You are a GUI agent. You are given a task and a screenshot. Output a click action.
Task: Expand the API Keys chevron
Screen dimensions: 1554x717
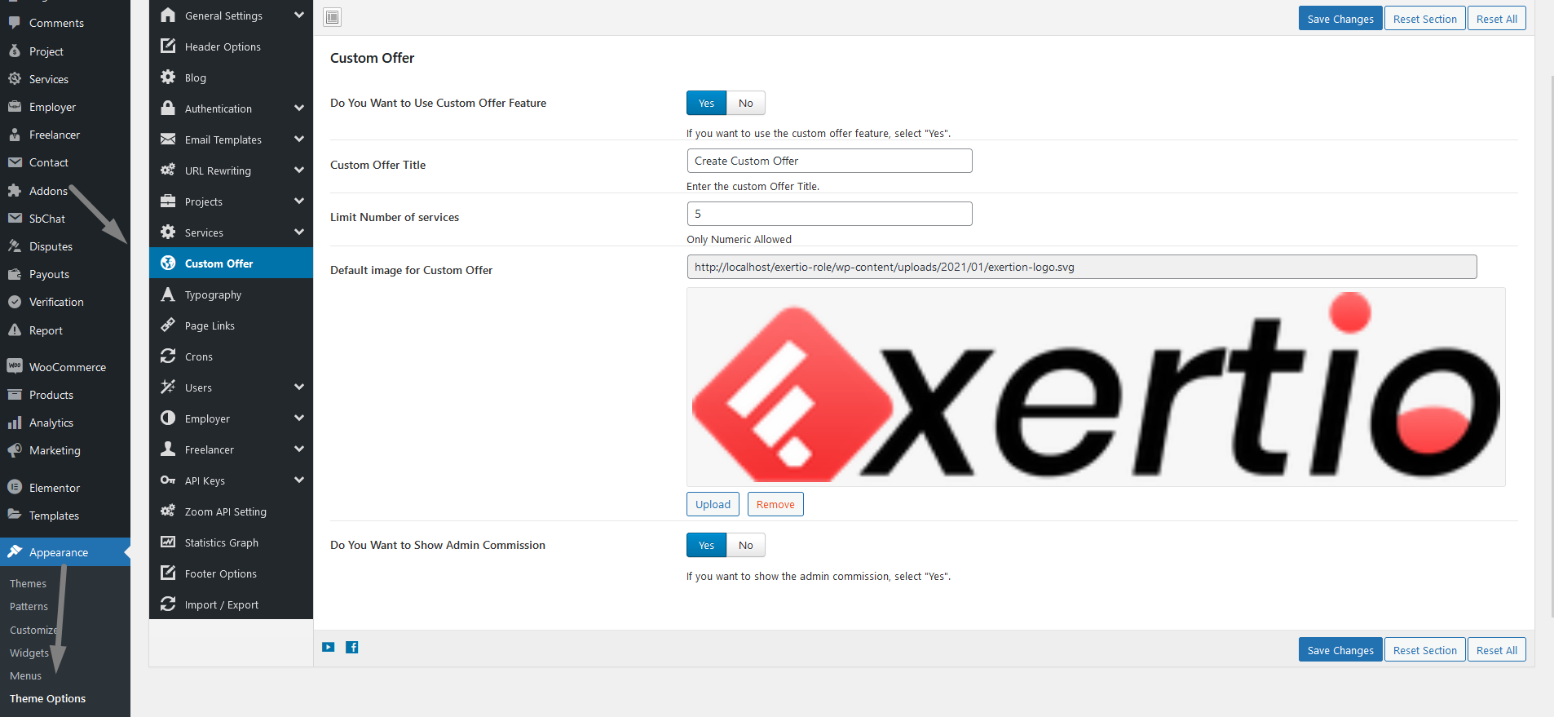[299, 480]
